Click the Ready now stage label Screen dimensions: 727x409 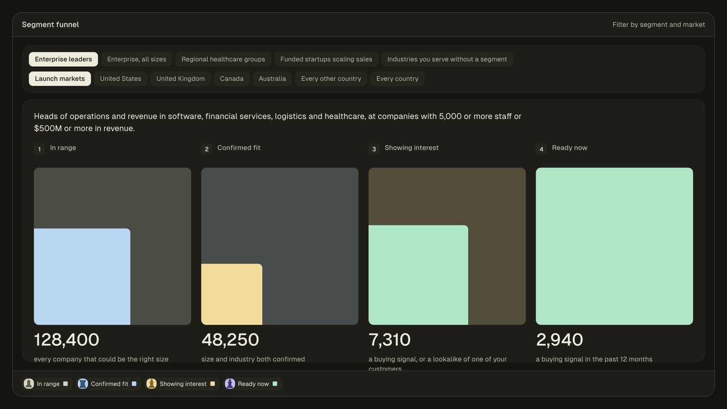570,148
